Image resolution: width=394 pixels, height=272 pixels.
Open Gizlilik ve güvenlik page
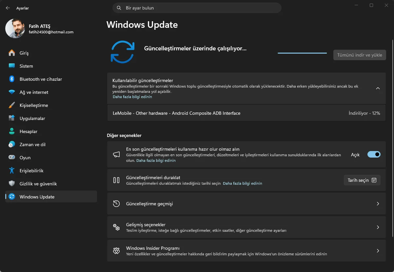pos(51,184)
